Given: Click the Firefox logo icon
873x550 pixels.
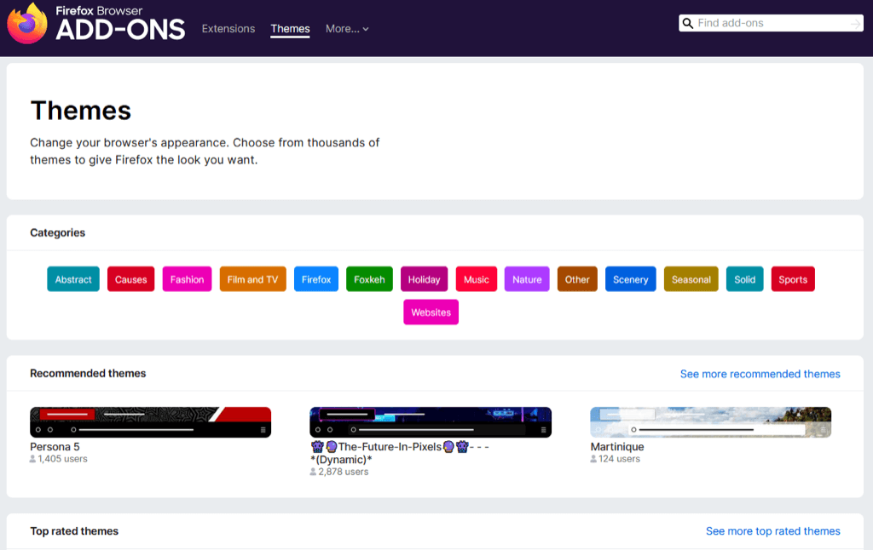Looking at the screenshot, I should (x=27, y=24).
